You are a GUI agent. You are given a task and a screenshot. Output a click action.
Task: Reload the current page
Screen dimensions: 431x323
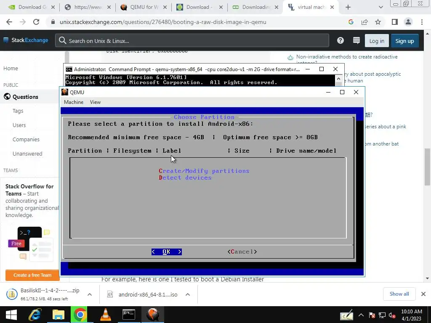pos(36,22)
